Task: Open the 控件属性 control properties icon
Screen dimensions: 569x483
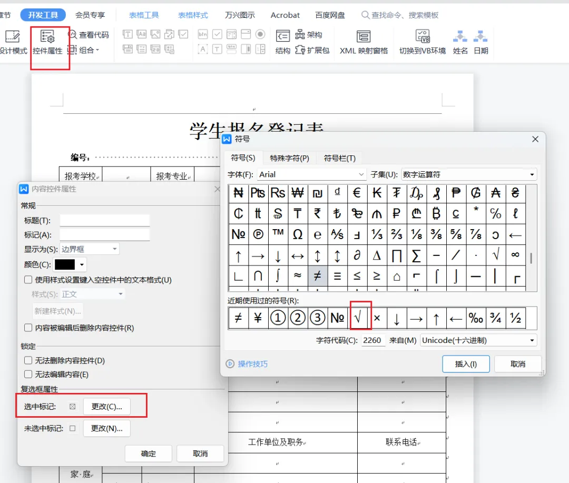Action: tap(47, 43)
